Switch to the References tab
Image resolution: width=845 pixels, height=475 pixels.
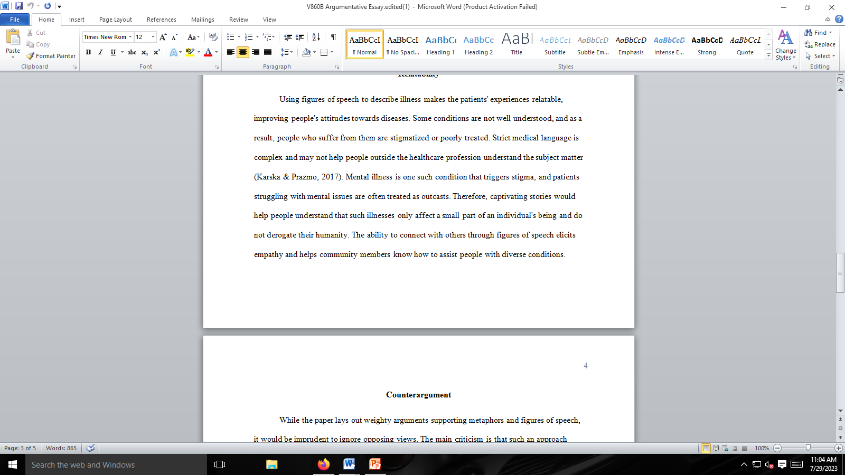tap(162, 20)
